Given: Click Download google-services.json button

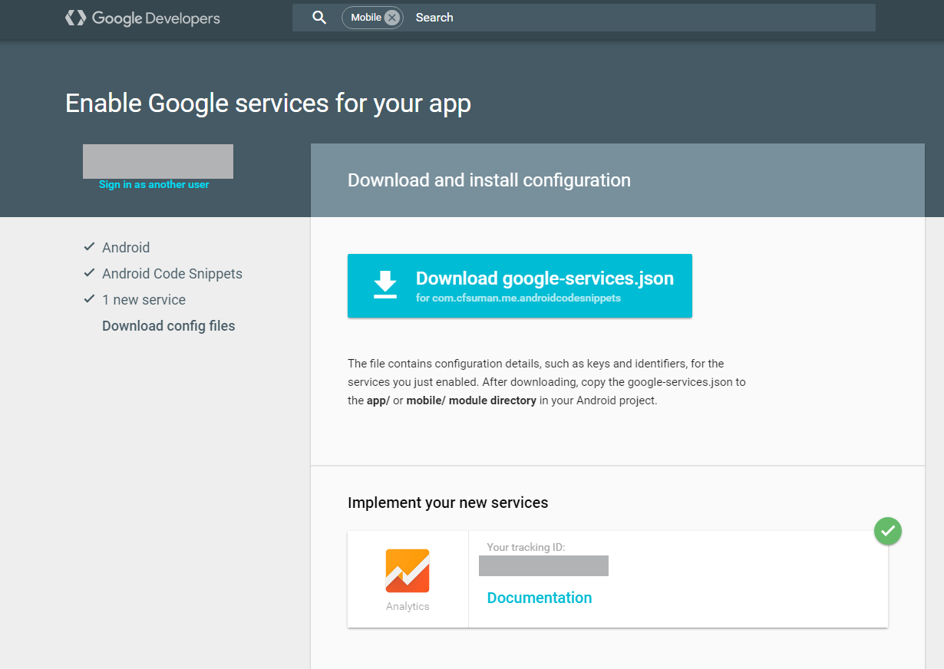Looking at the screenshot, I should pos(520,285).
